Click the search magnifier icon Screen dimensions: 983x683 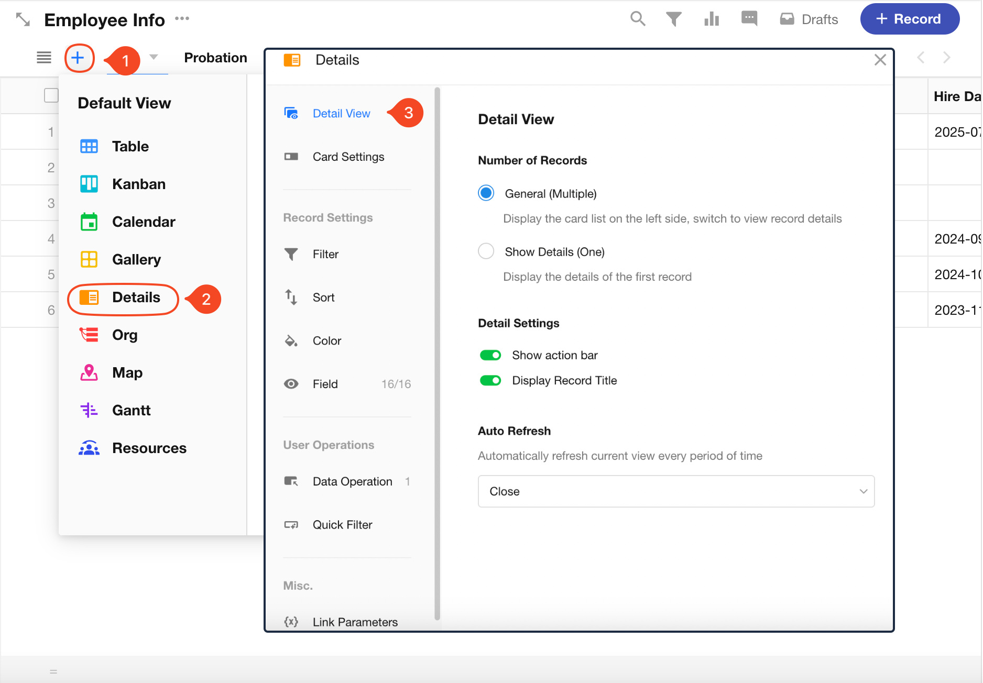coord(637,19)
